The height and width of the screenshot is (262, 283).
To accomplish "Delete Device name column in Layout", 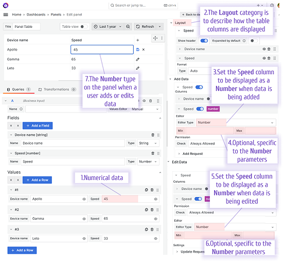I will point(269,49).
